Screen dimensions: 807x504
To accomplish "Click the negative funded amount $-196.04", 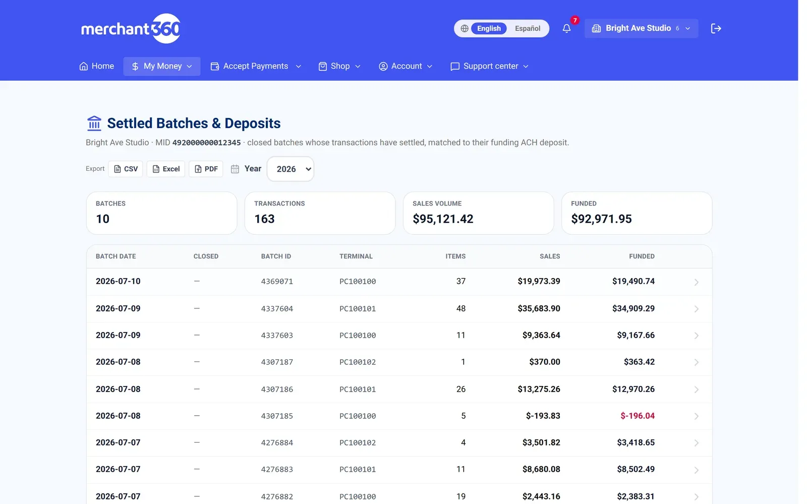I will point(638,416).
